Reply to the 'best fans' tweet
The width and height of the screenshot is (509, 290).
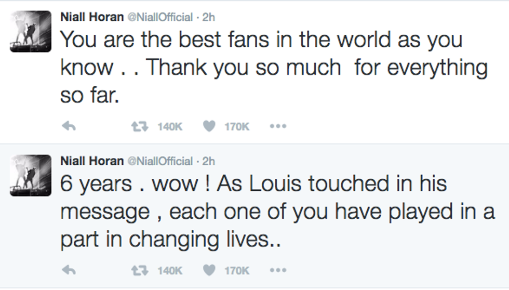click(x=69, y=126)
